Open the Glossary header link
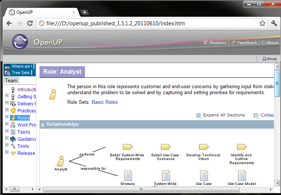281x195 pixels. coord(215,42)
